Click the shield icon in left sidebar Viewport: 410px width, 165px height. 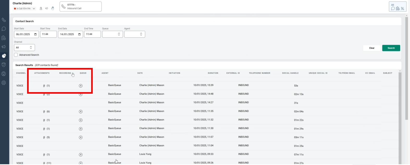4,65
